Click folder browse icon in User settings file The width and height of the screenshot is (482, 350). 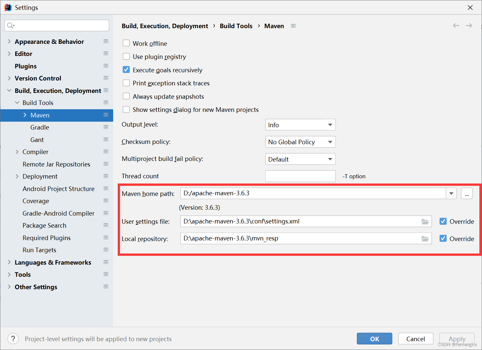click(x=425, y=221)
